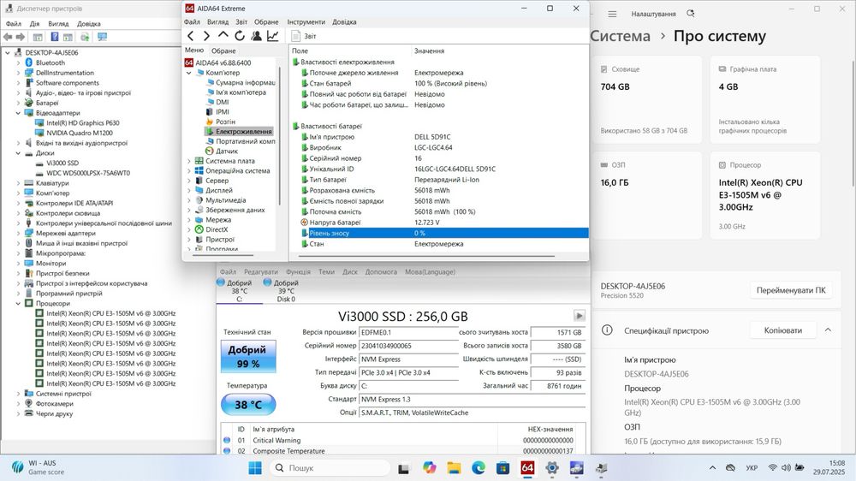Open the Довідка menu in AIDA64
Viewport: 856px width, 481px height.
click(344, 22)
